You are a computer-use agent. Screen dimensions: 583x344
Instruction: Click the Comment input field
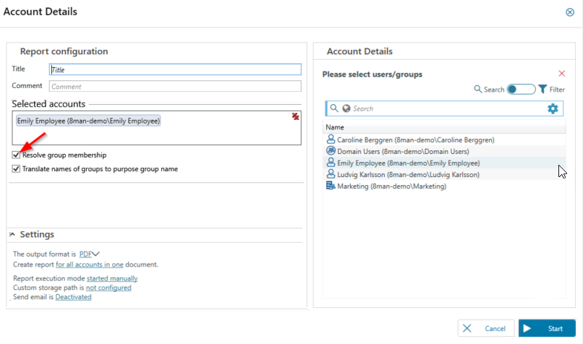(x=174, y=86)
